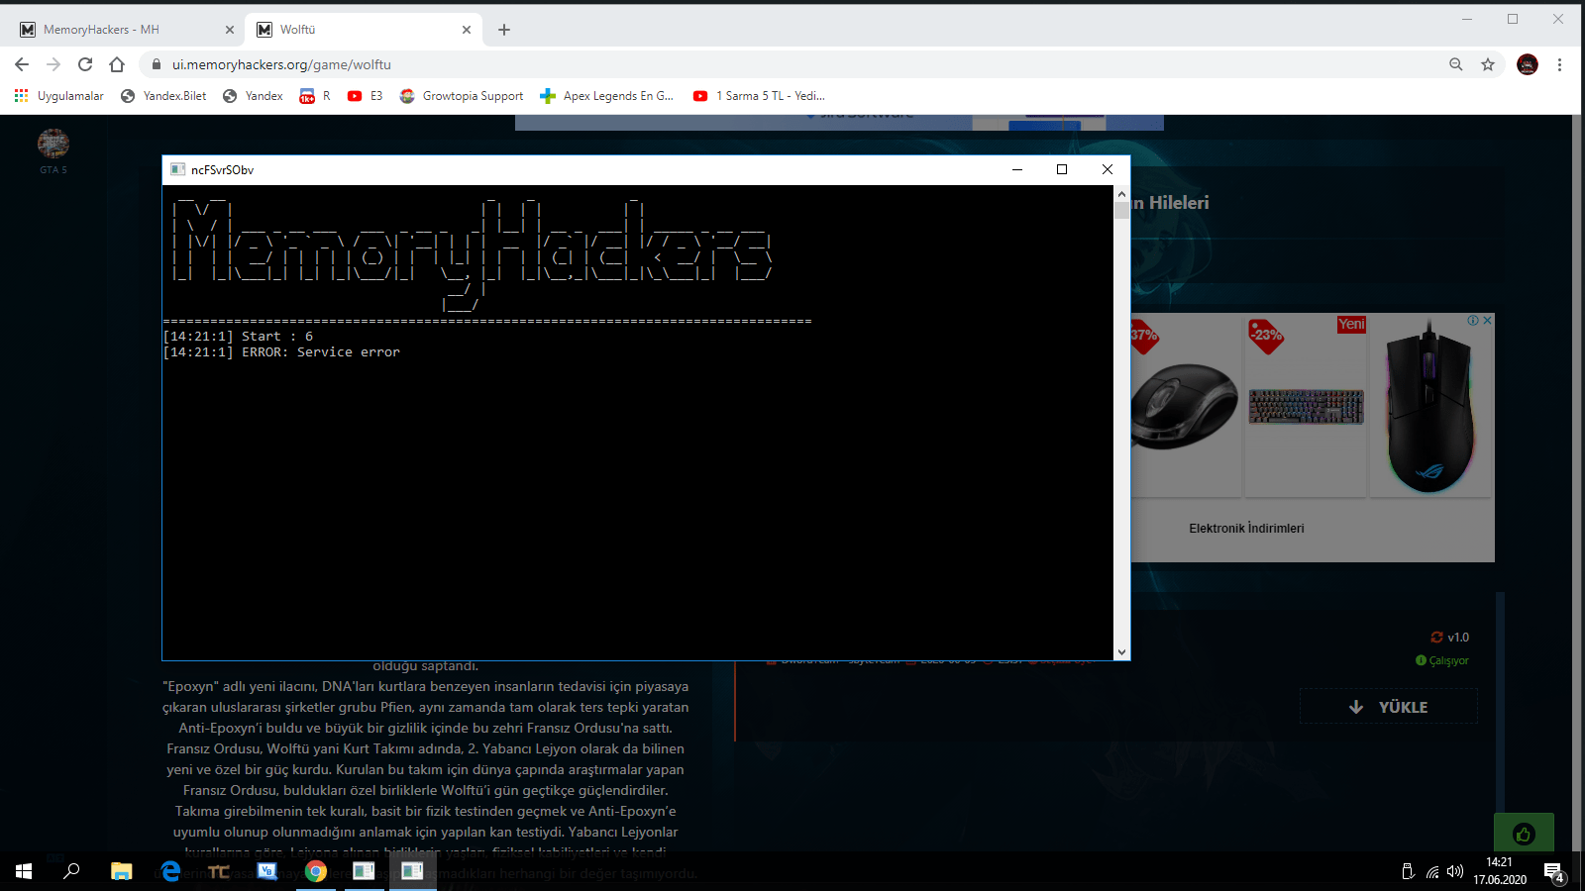The image size is (1585, 891).
Task: Open the Chrome three-dot menu
Action: [1559, 64]
